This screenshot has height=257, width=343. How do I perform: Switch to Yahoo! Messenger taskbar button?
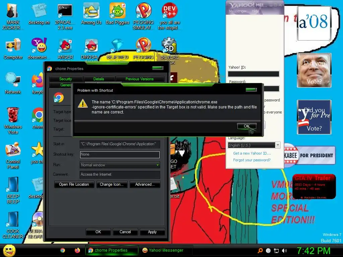click(x=166, y=250)
